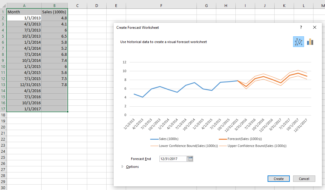Select column E header
The width and height of the screenshot is (325, 190).
[x=116, y=5]
